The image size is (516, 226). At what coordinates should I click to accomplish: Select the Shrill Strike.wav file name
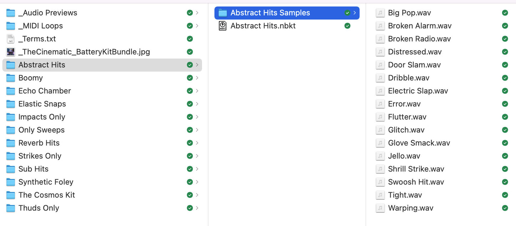click(416, 169)
